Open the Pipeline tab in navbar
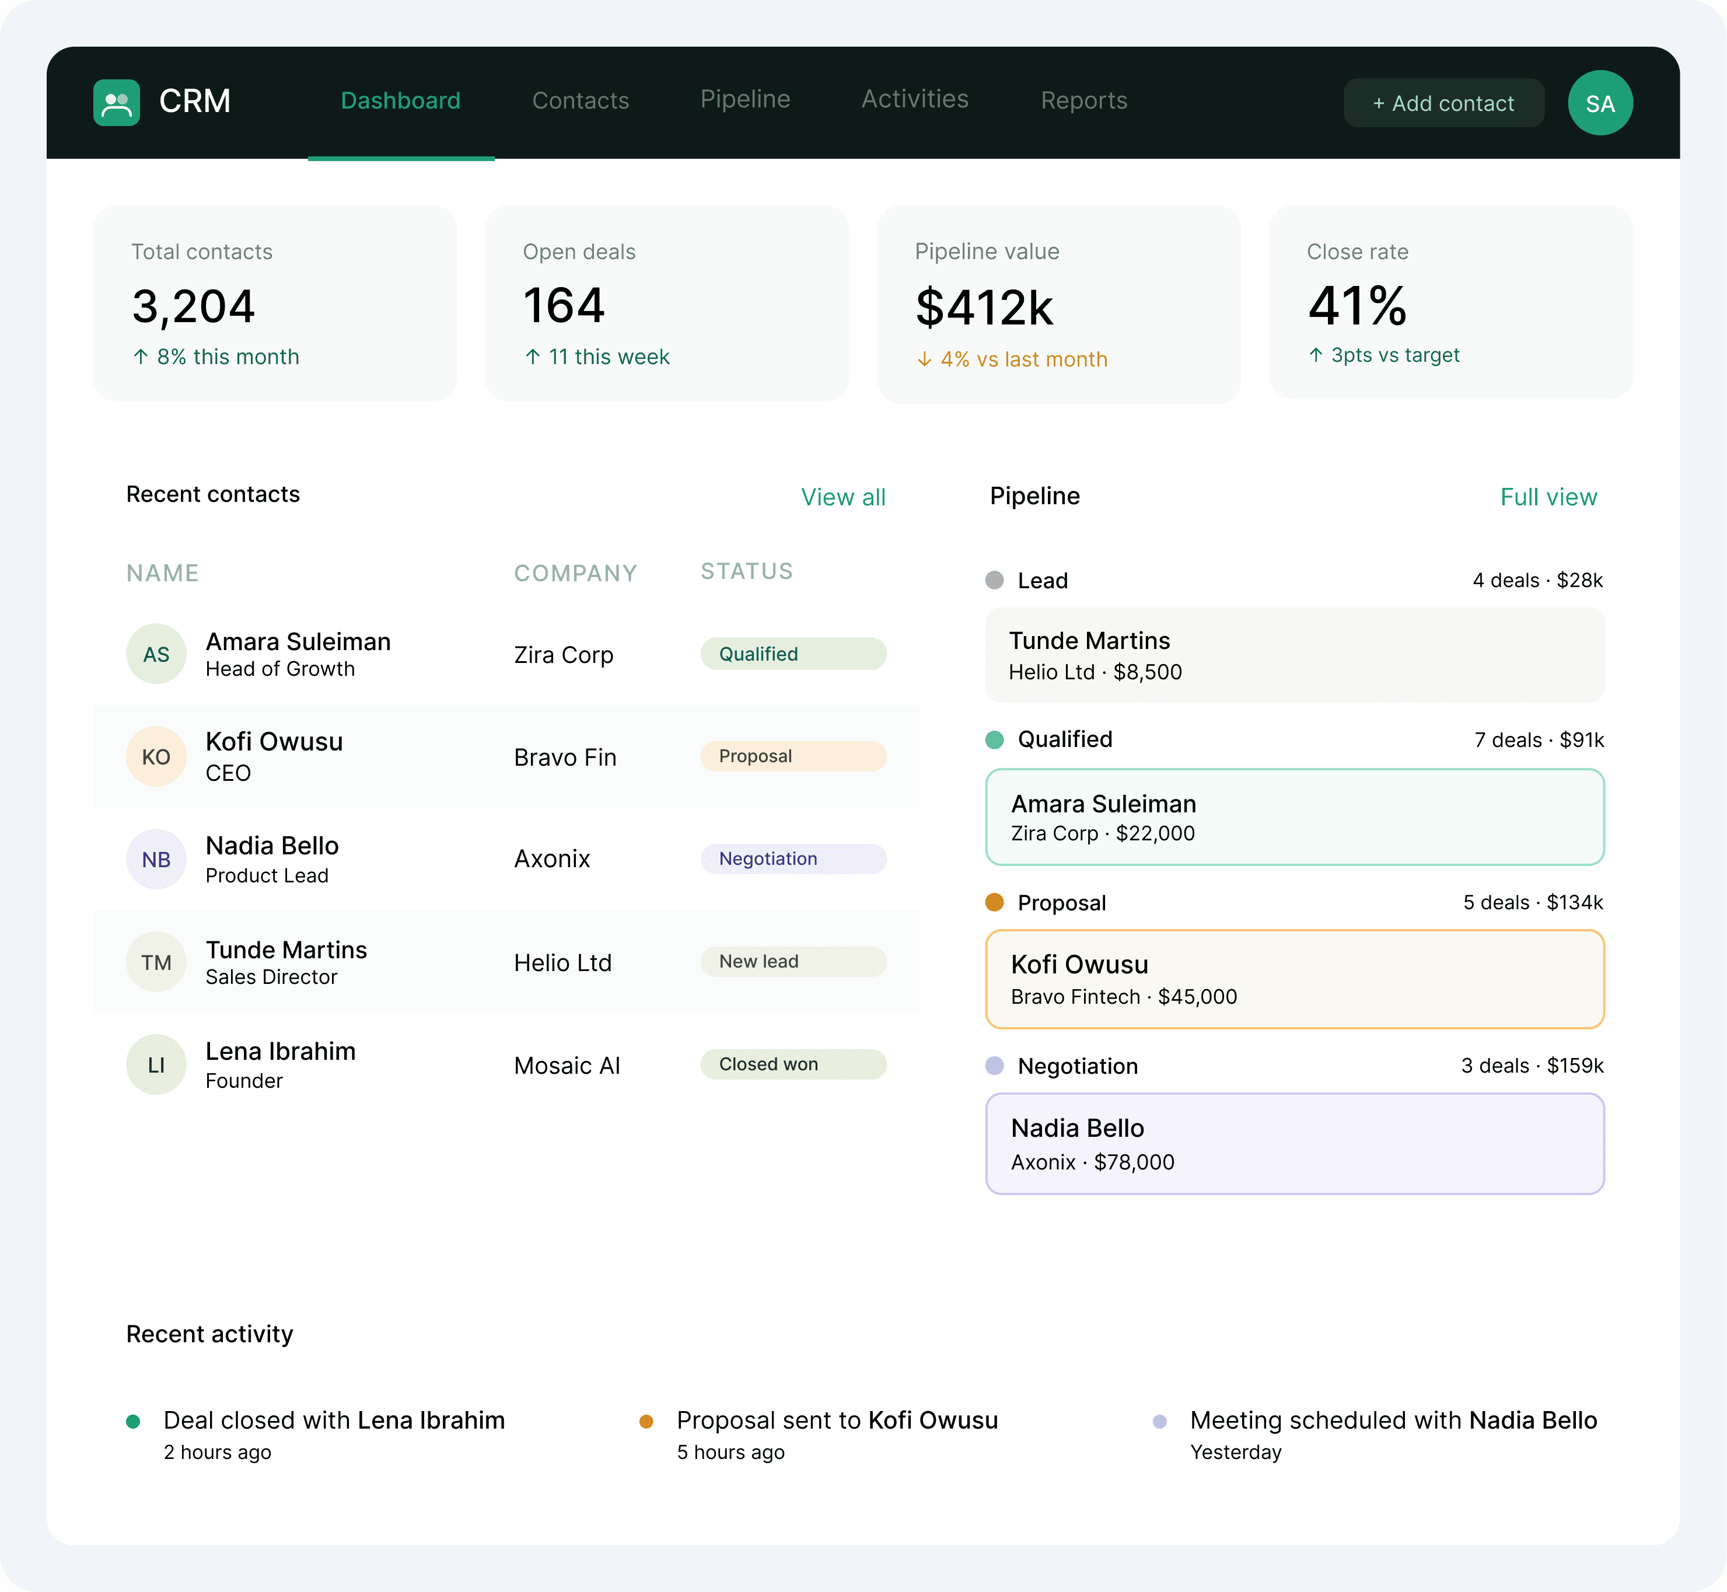1727x1592 pixels. (745, 99)
